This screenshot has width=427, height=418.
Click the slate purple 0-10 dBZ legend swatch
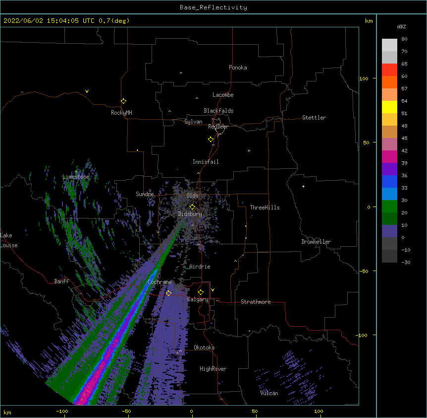click(389, 231)
